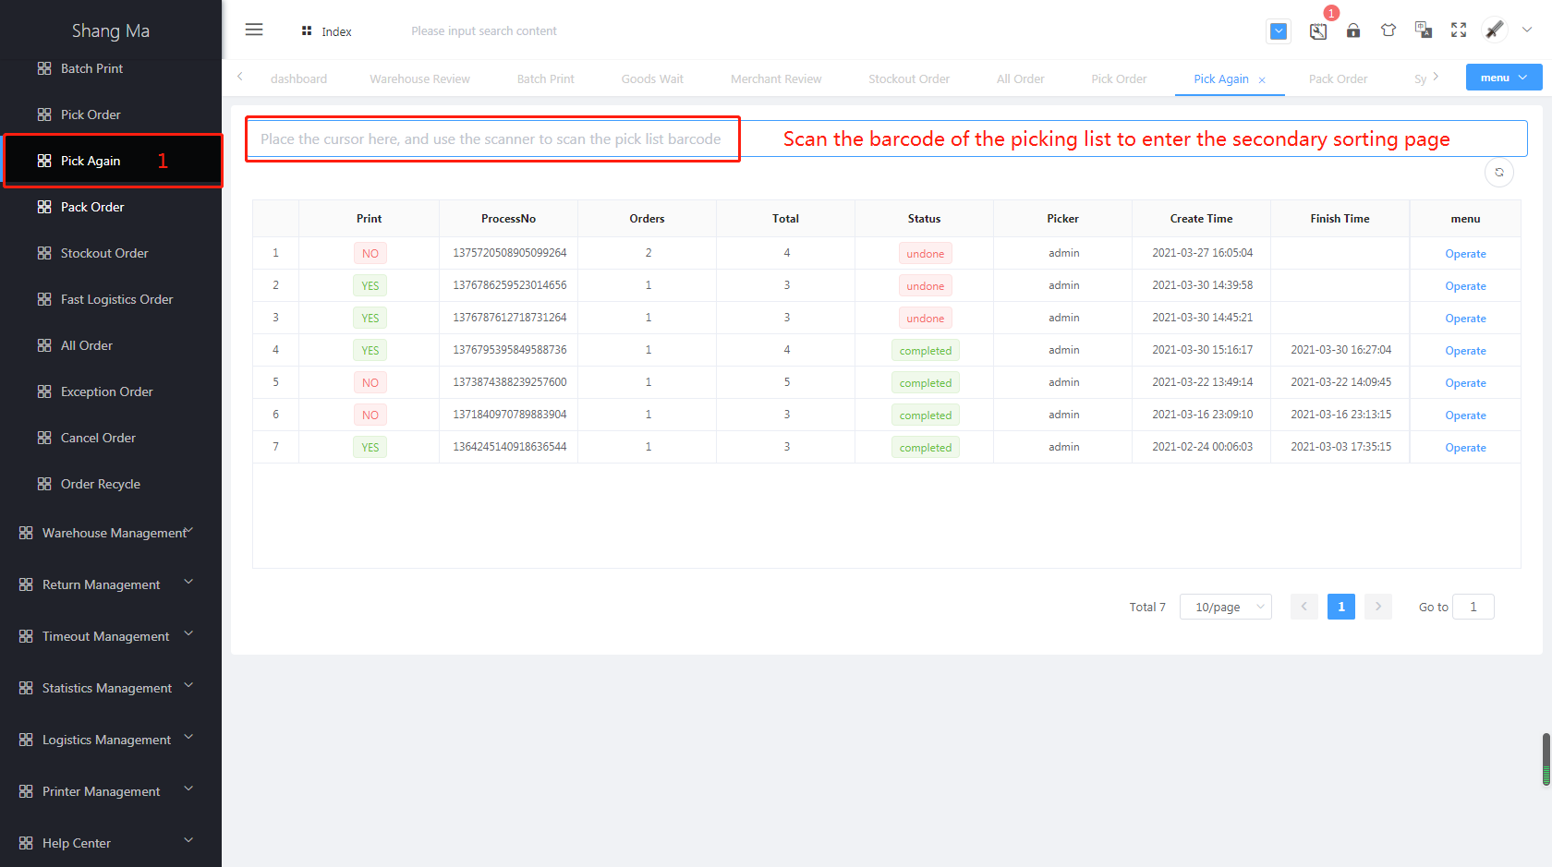Click Operate for process 1376795395849588736
The height and width of the screenshot is (867, 1552).
tap(1465, 351)
